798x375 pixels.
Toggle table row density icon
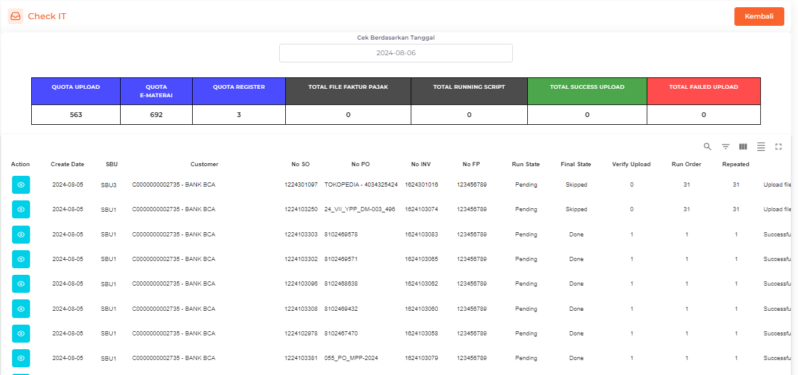coord(761,146)
